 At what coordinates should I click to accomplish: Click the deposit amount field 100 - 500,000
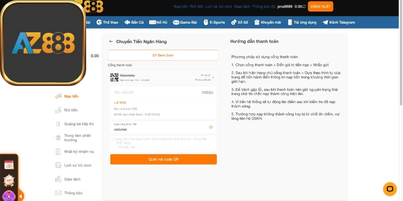[163, 92]
